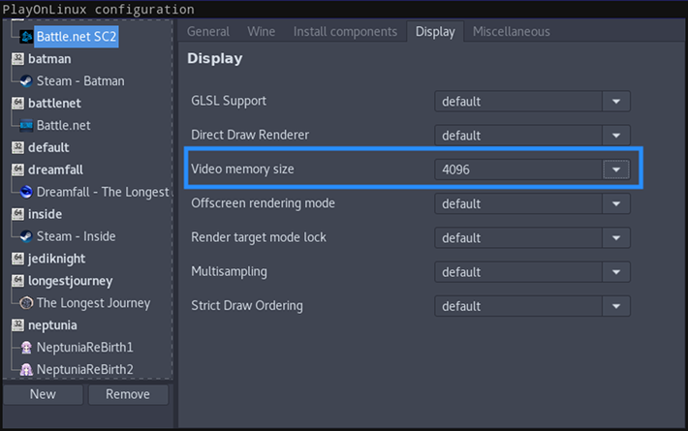Select the NeptuniaReBirth1 shortcut

[x=84, y=348]
